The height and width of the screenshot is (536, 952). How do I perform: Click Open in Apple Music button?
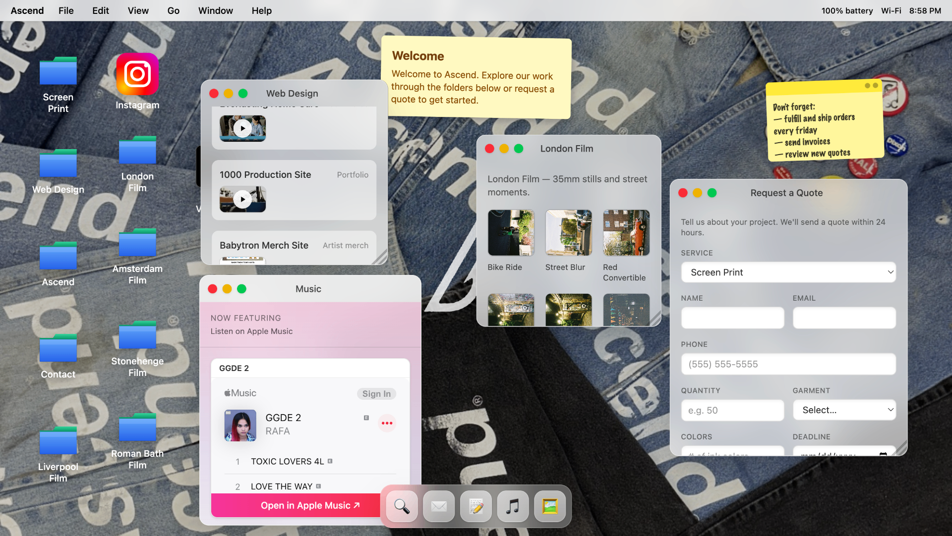tap(310, 505)
